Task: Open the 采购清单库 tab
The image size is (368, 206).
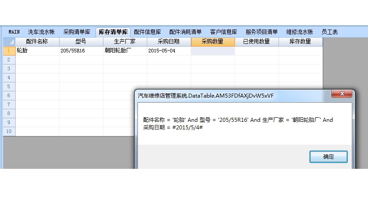Action: [x=77, y=32]
